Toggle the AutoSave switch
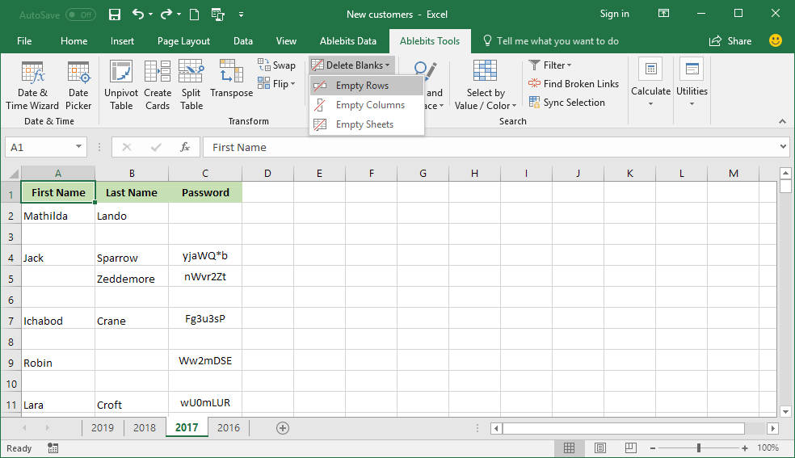Viewport: 795px width, 458px height. (80, 15)
